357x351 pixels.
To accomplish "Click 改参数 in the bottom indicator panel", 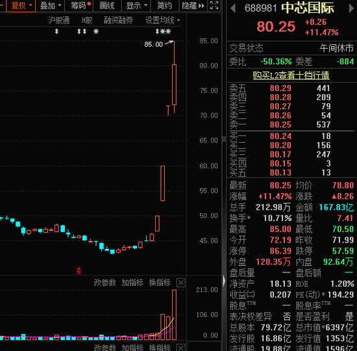I will click(x=105, y=348).
